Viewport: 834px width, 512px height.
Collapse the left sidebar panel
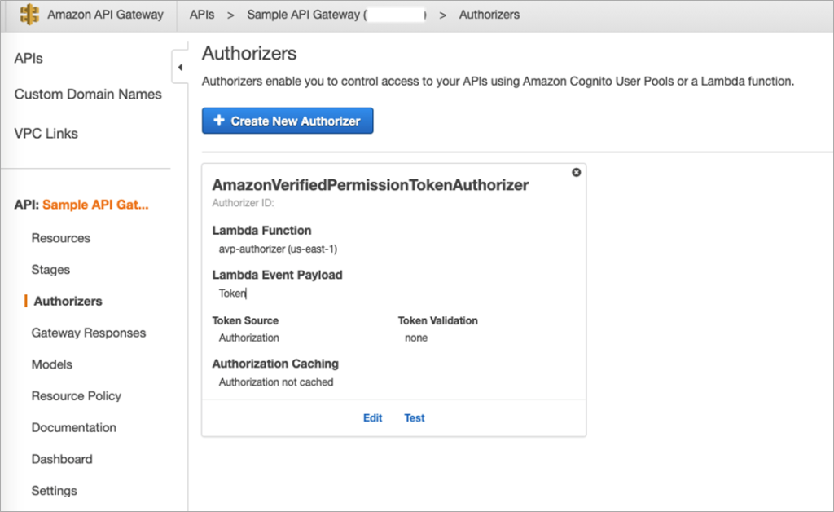tap(180, 67)
